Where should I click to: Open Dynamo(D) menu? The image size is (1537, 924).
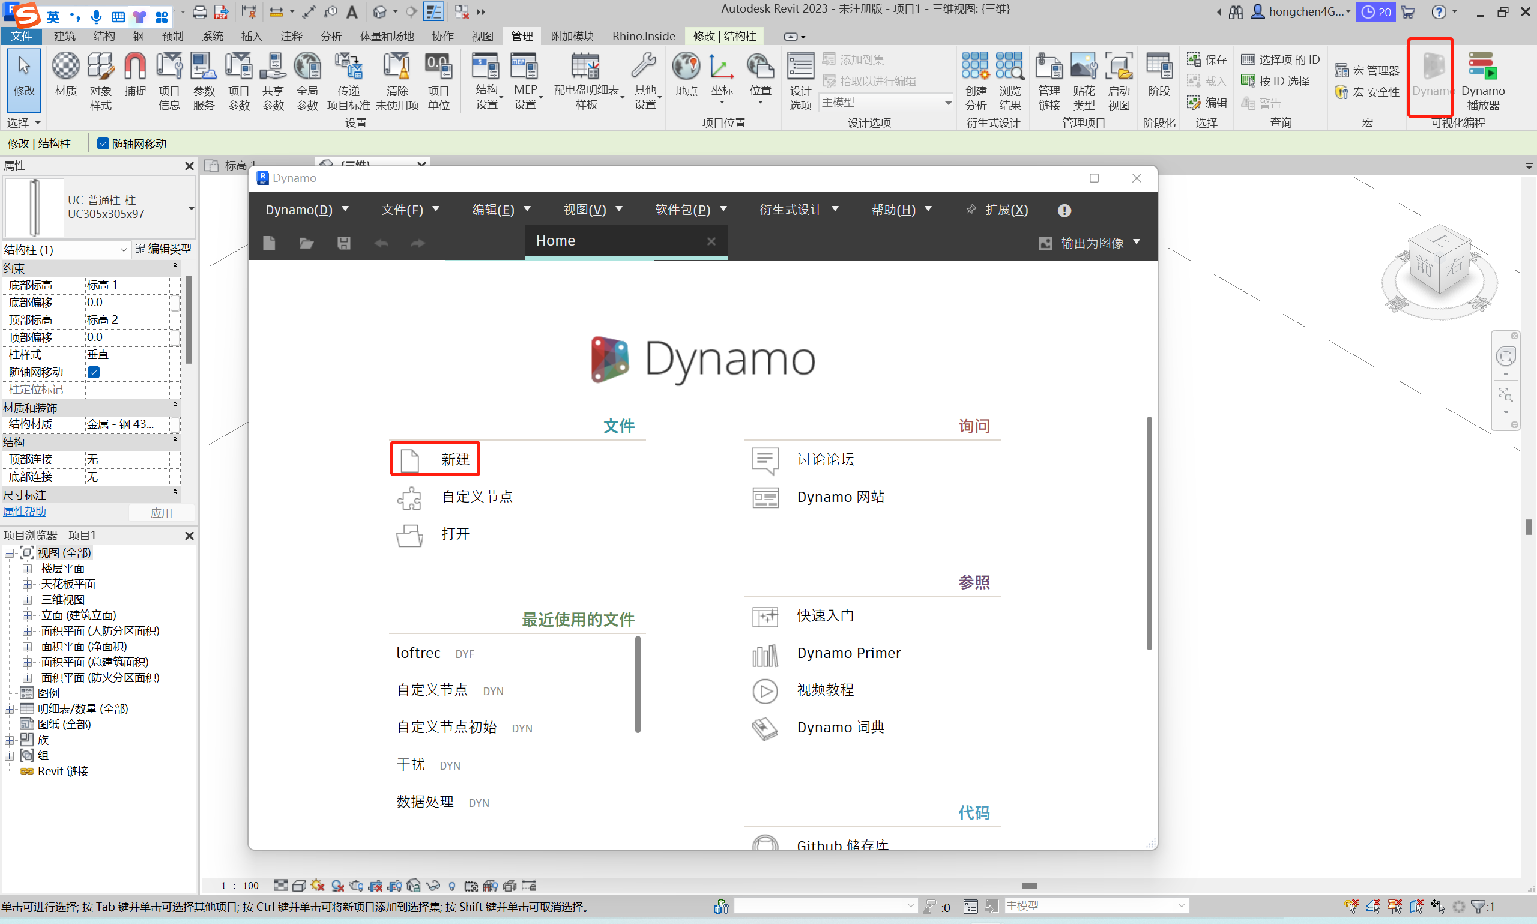[x=307, y=210]
